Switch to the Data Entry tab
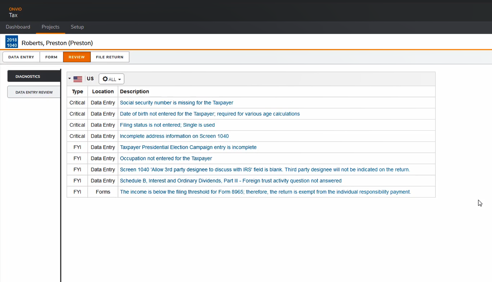The height and width of the screenshot is (282, 492). [x=21, y=57]
